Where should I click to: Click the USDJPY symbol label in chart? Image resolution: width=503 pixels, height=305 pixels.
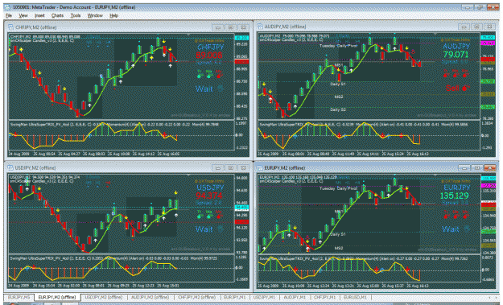click(210, 188)
